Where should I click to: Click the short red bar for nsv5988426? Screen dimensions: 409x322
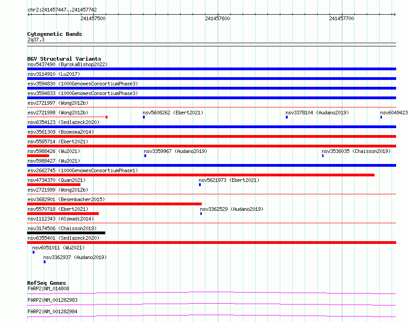(x=38, y=156)
